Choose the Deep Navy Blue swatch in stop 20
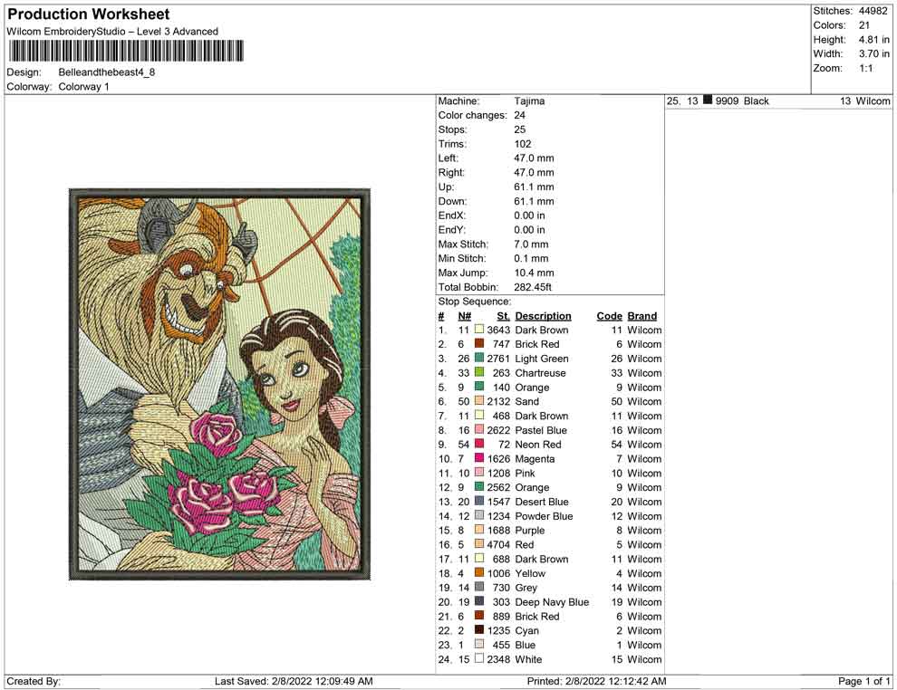The width and height of the screenshot is (897, 690). (x=479, y=601)
